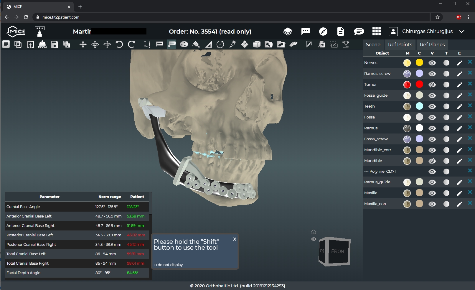Click the undo arrow in toolbar
This screenshot has width=475, height=290.
click(x=119, y=45)
